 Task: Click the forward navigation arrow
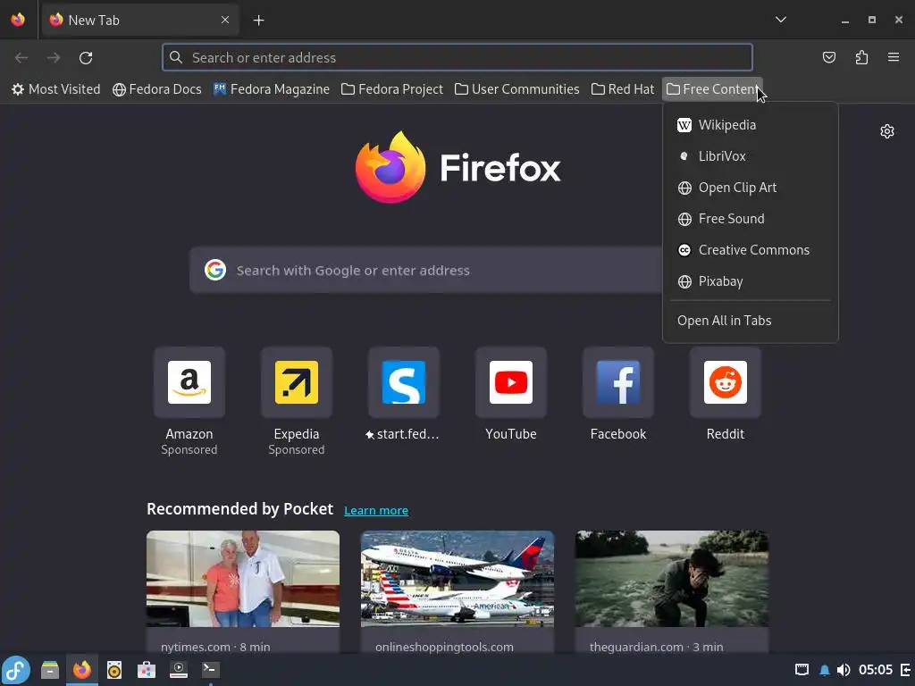(54, 58)
